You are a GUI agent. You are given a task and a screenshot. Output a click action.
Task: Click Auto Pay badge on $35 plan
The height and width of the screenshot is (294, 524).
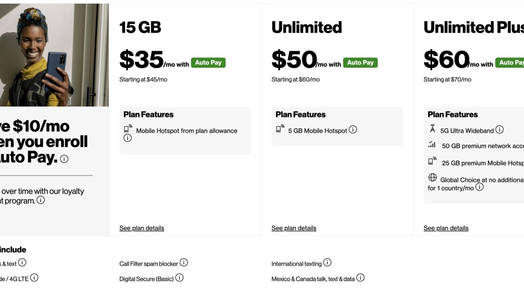pyautogui.click(x=208, y=63)
